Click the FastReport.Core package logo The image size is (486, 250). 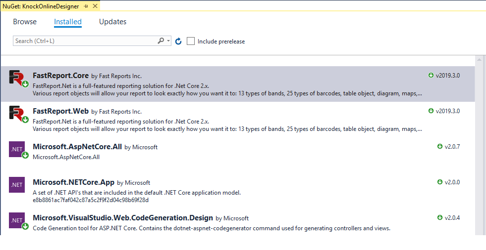click(x=18, y=79)
